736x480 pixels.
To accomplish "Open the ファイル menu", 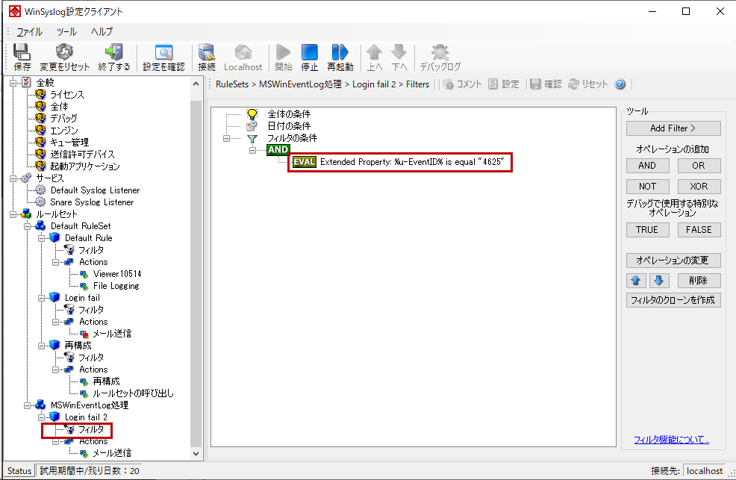I will (29, 31).
